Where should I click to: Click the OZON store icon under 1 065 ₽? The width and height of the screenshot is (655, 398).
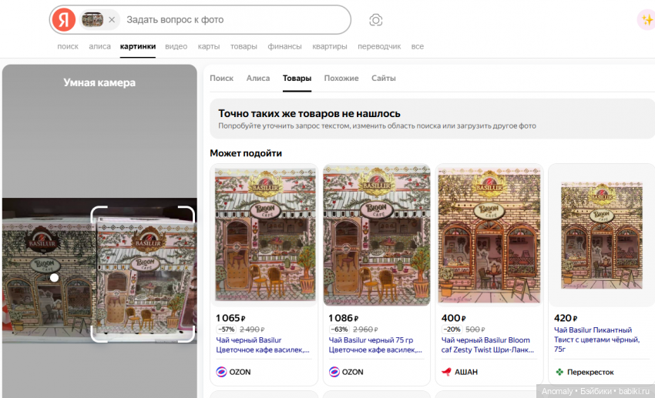coord(221,372)
